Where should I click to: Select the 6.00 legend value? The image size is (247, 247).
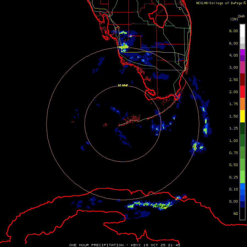point(234,43)
